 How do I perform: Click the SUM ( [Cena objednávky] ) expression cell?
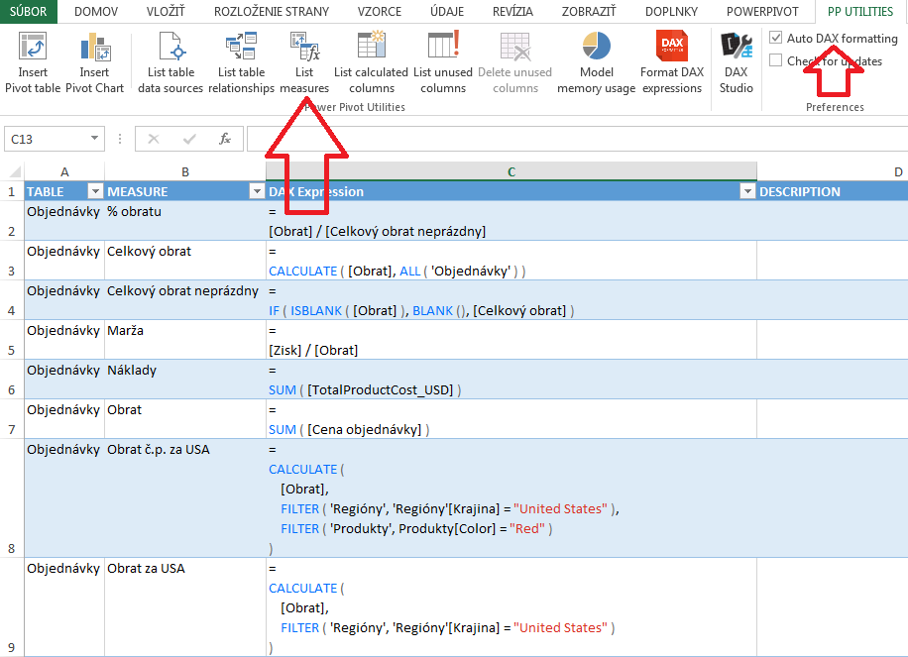(511, 418)
